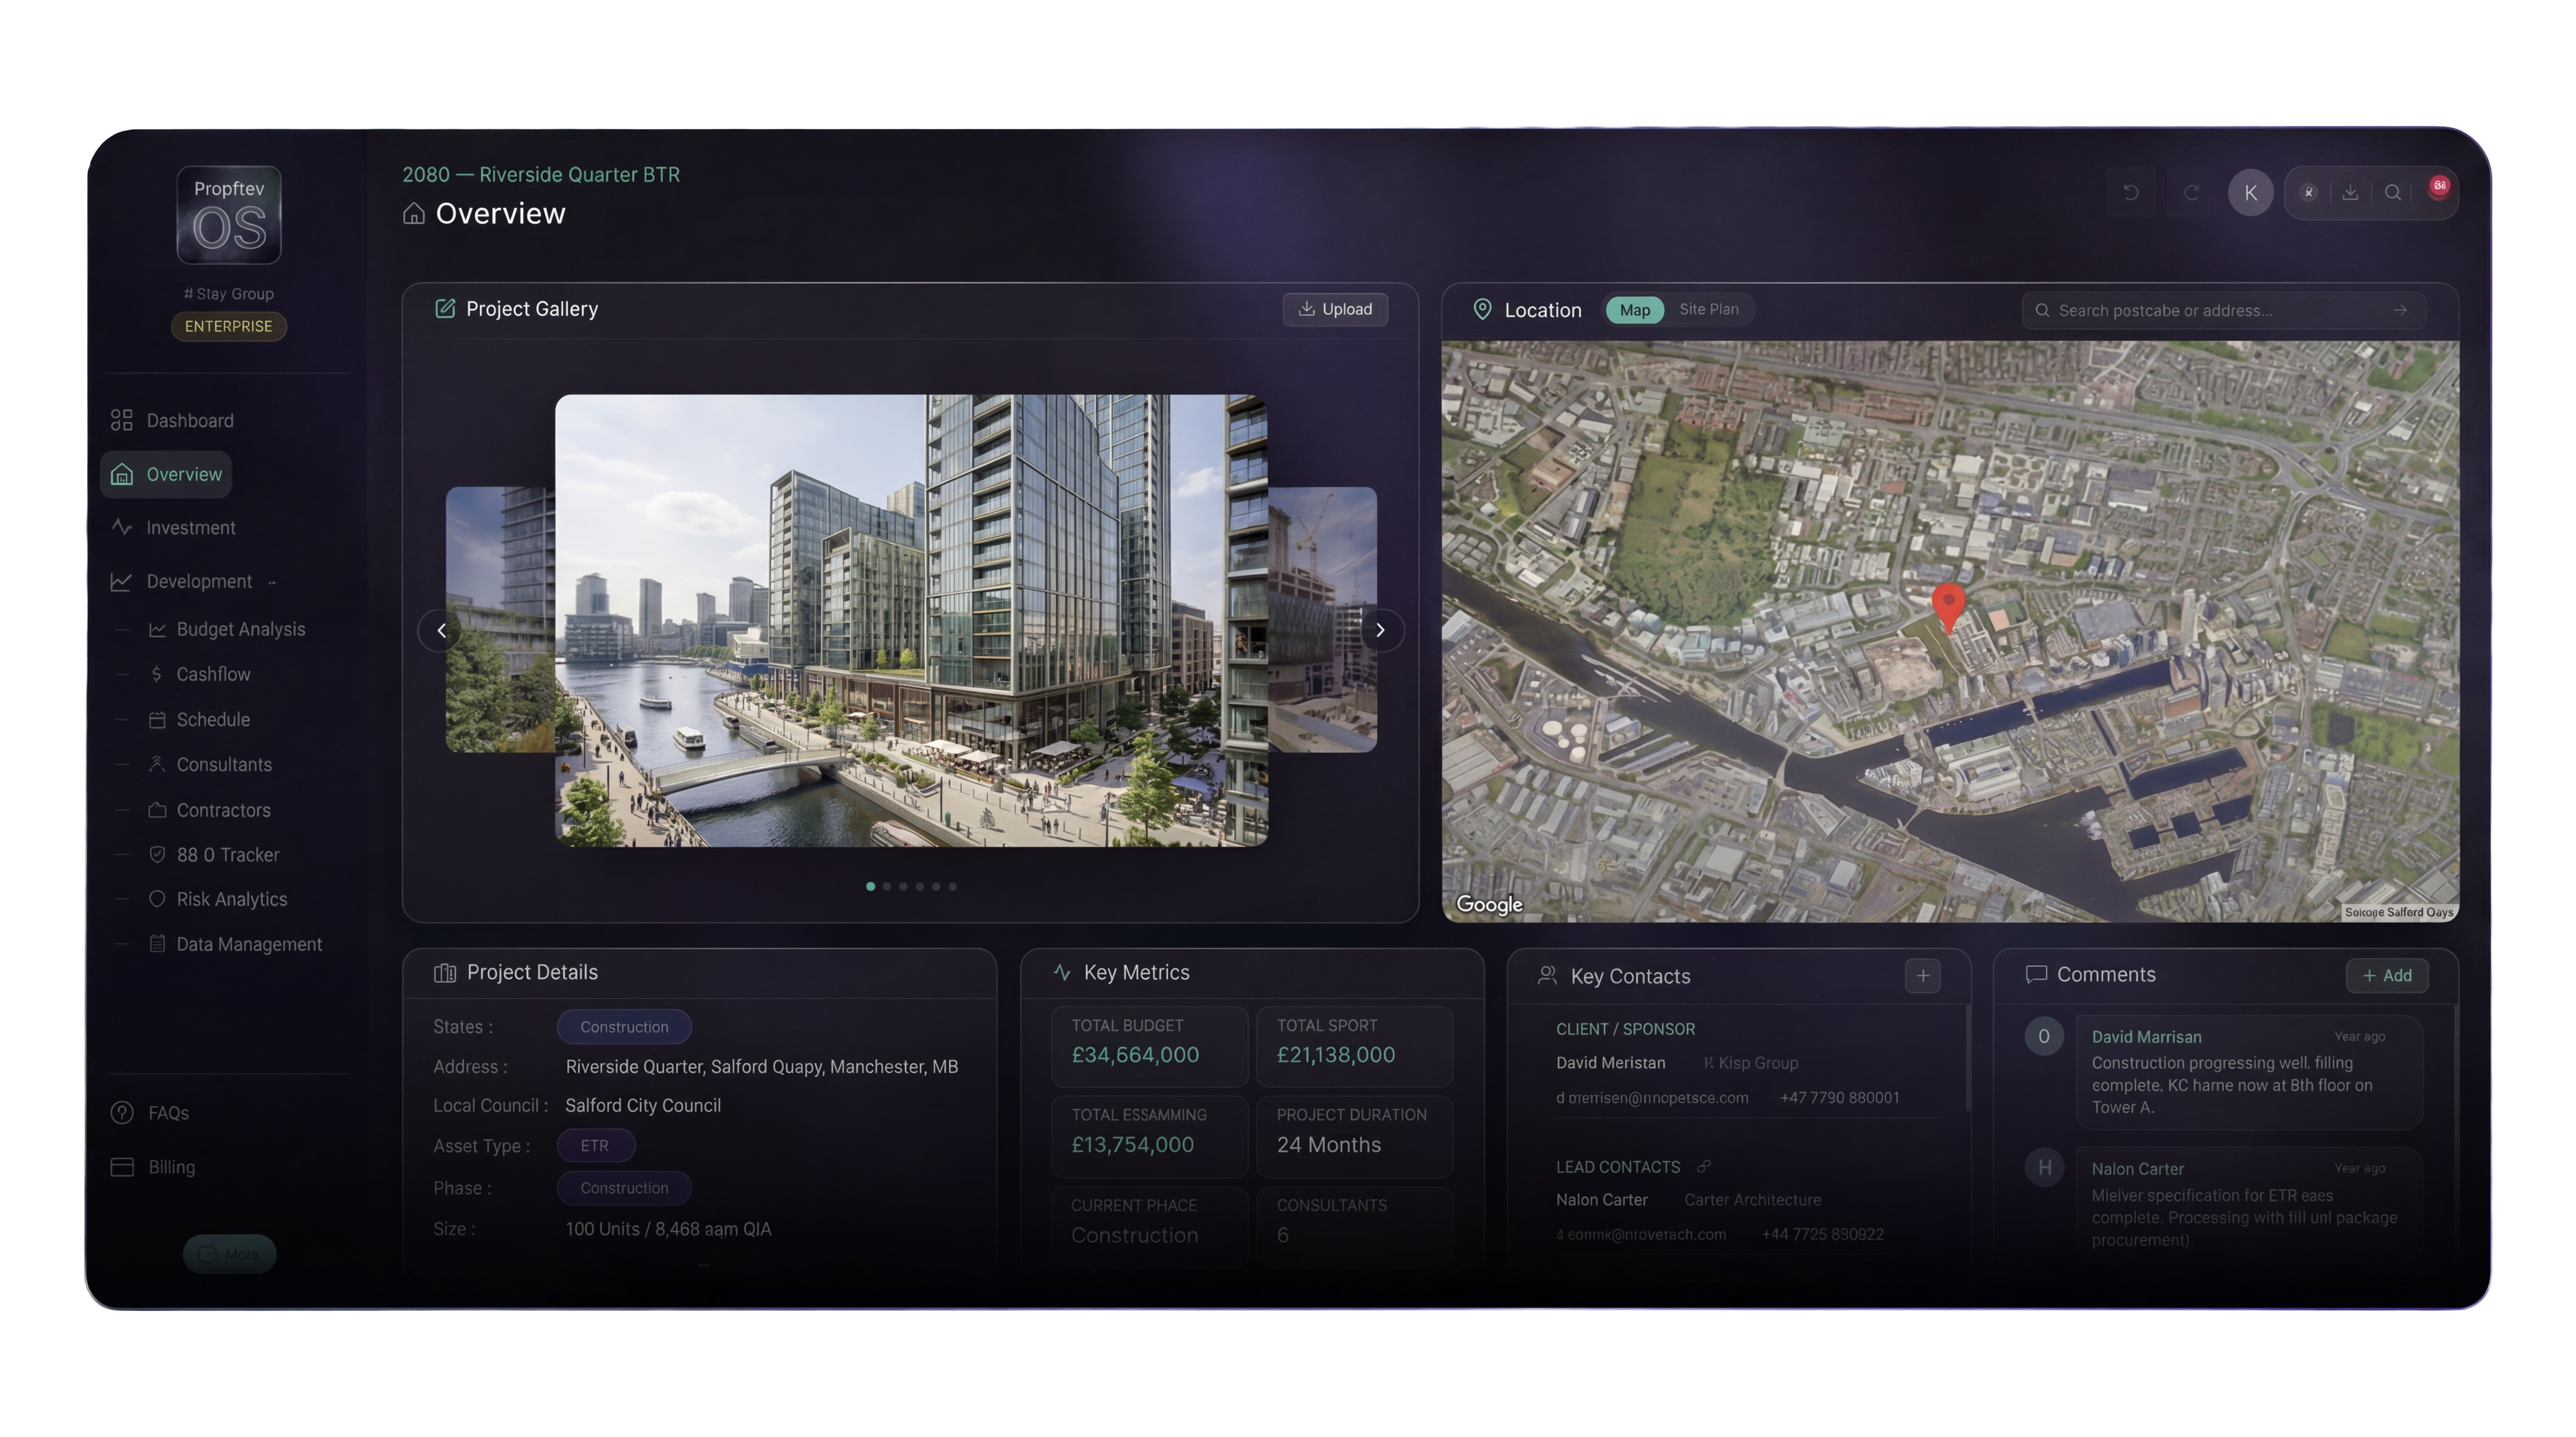
Task: Click the 2080 — Riverside Quarter BTR breadcrumb
Action: (x=541, y=175)
